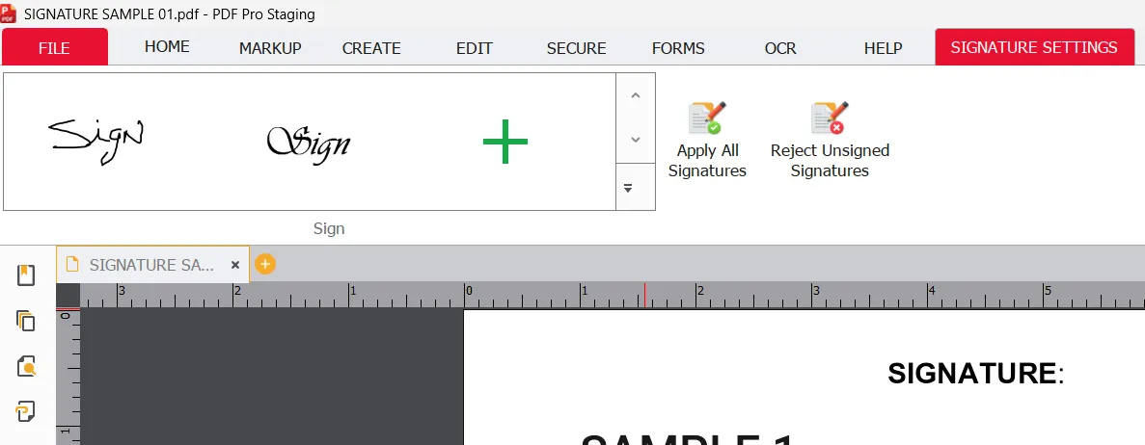The image size is (1145, 445).
Task: Open the Search side panel
Action: 26,366
